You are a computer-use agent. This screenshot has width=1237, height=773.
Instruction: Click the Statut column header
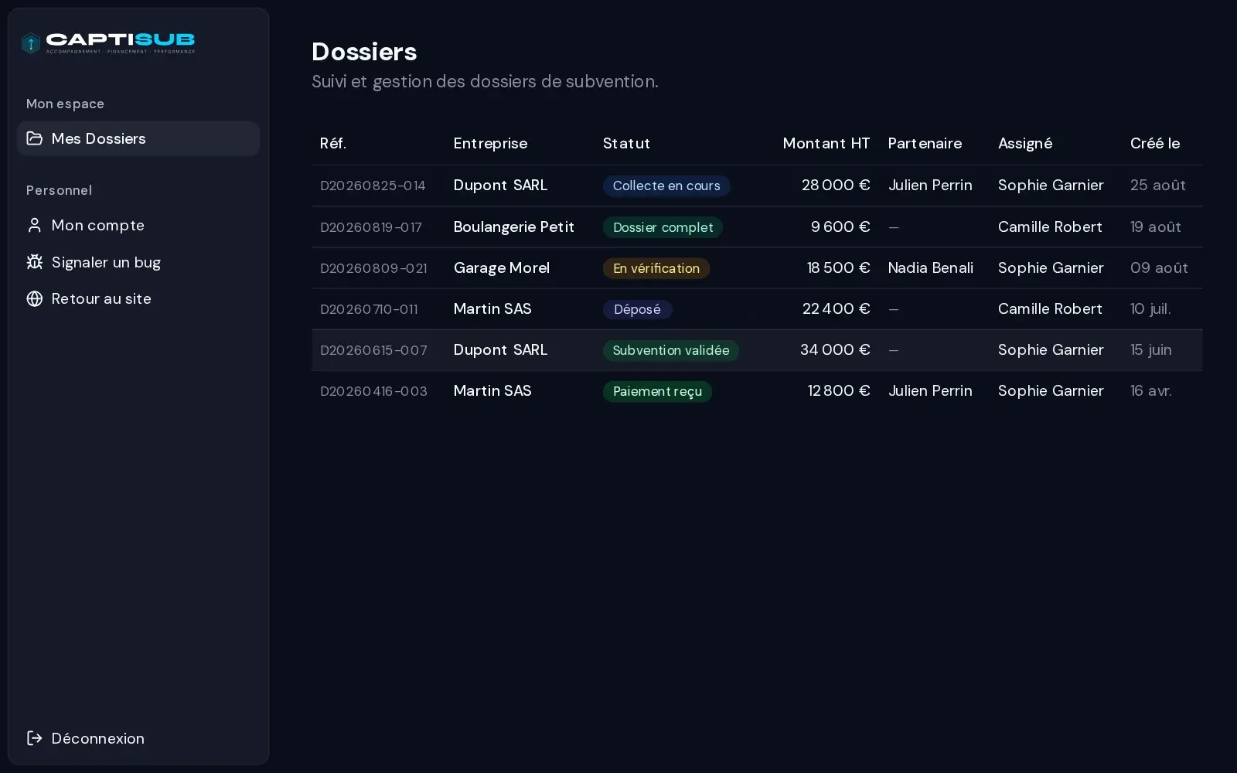point(626,143)
